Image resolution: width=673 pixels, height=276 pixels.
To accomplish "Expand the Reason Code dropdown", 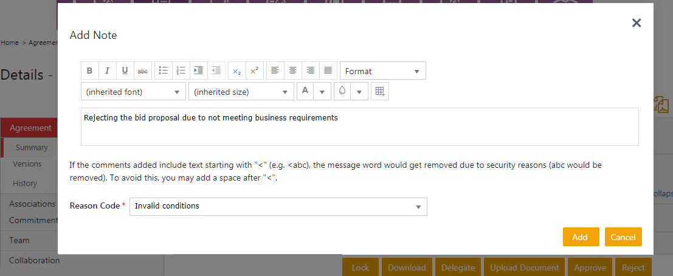I will click(x=278, y=206).
